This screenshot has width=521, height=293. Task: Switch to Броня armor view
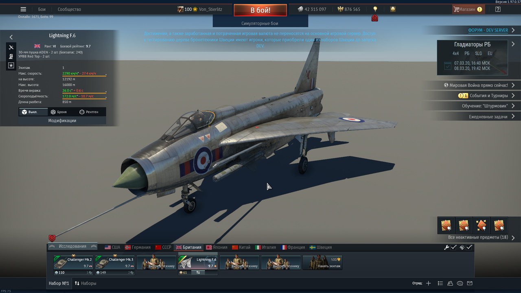point(62,112)
